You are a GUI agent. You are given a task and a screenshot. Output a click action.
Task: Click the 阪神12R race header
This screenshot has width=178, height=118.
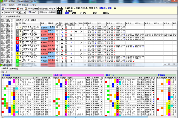coord(167,75)
